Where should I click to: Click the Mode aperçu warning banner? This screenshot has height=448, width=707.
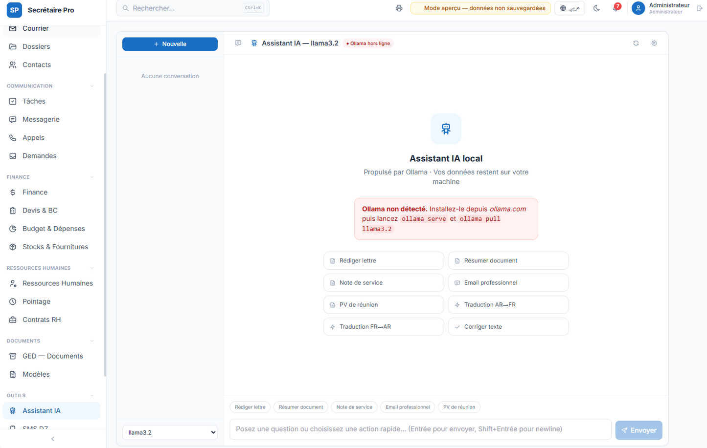[480, 8]
